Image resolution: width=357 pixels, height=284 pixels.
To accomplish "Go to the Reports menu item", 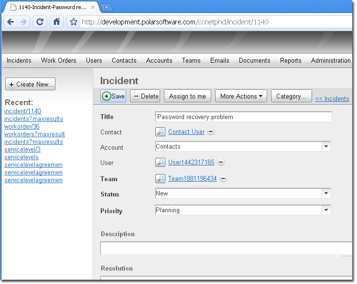I will coord(291,61).
